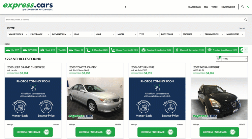The height and width of the screenshot is (139, 252).
Task: Click Saturn Vue Photos Coming Soon image
Action: coord(157,99)
